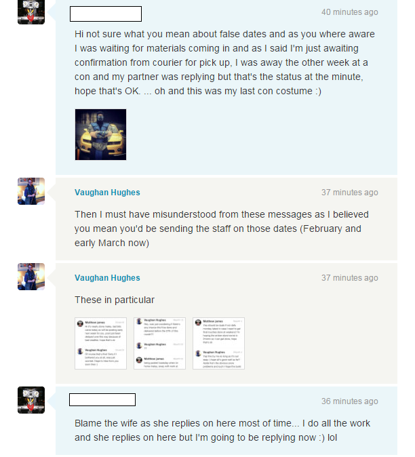View the middle attached screenshot starting with Vaughan Hughes
Viewport: 415px width, 457px height.
click(160, 344)
